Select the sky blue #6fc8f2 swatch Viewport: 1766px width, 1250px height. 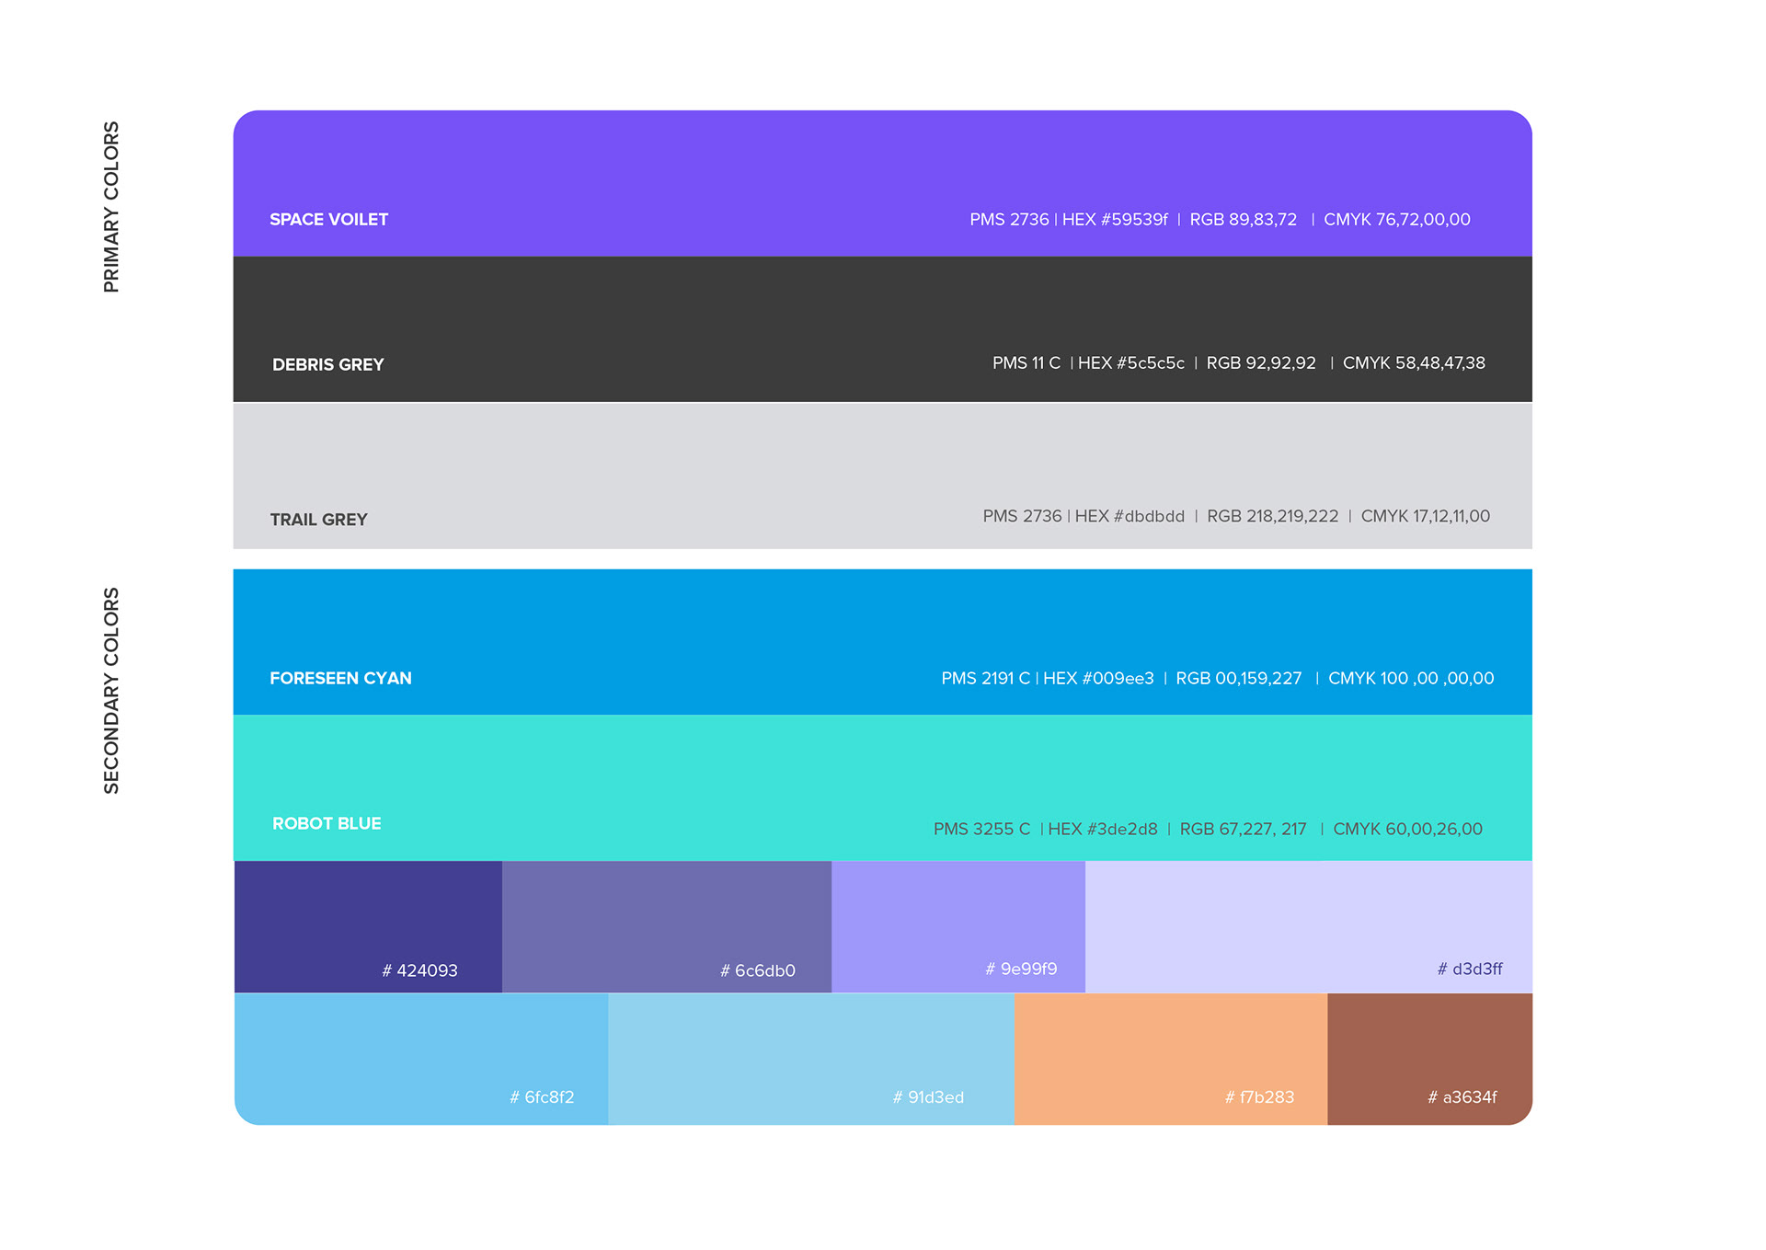(x=421, y=1059)
